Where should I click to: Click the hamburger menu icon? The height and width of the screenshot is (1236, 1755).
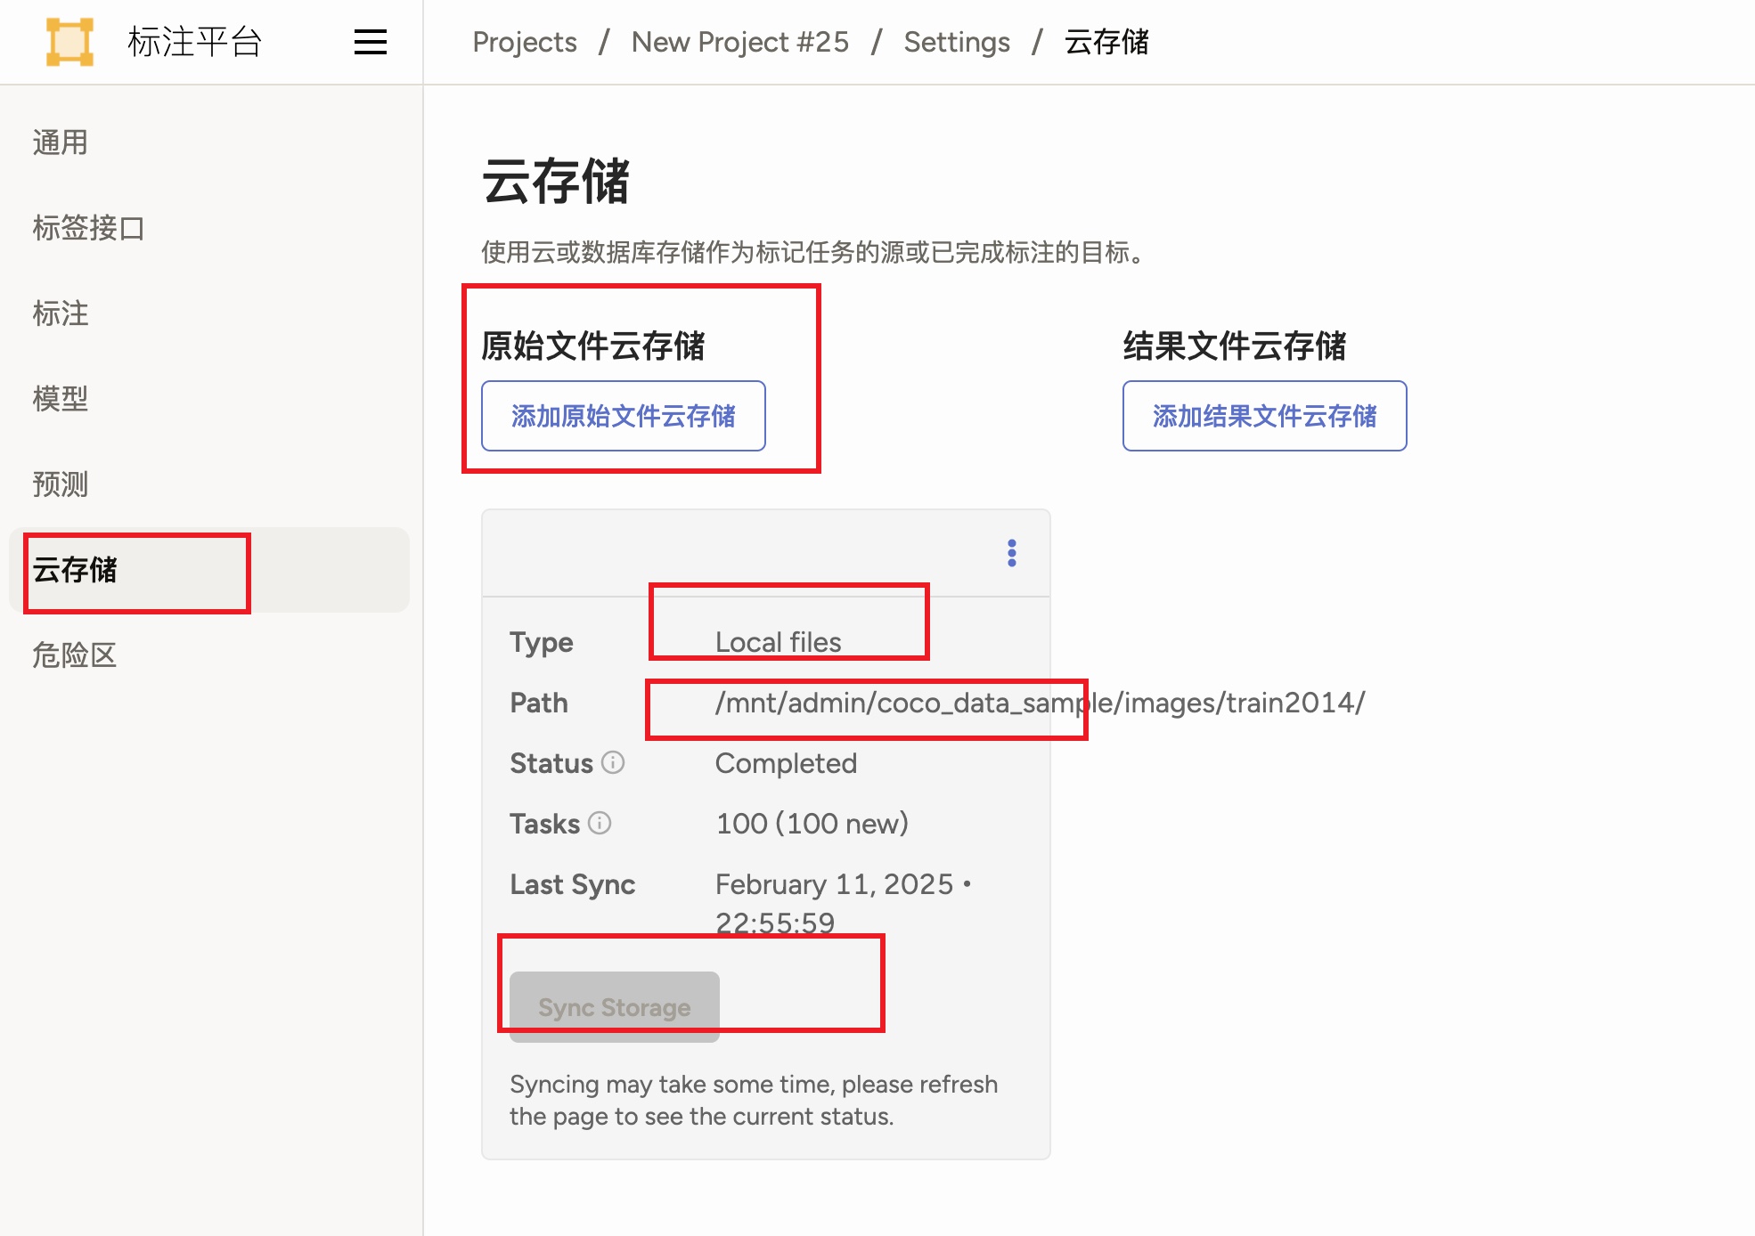(x=370, y=41)
